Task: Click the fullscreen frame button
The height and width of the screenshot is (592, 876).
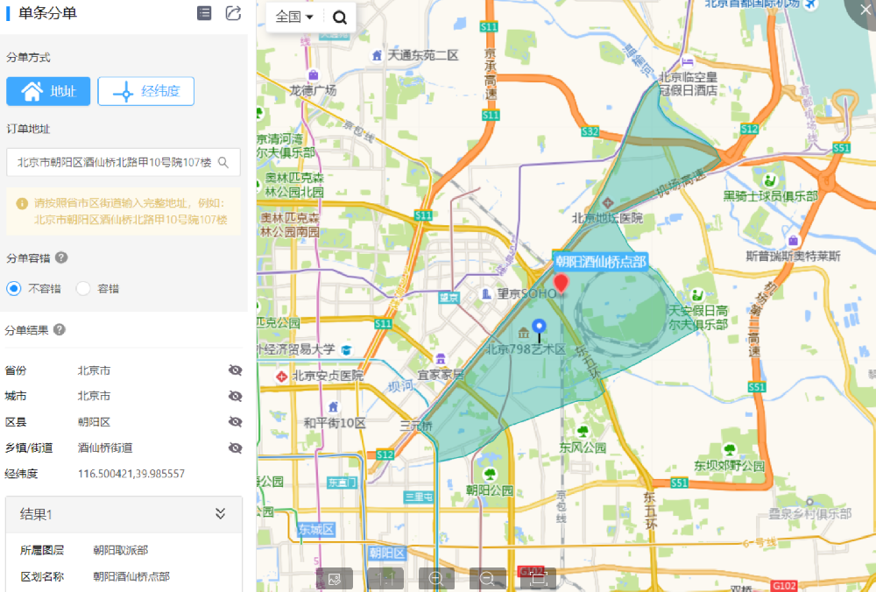Action: coord(538,579)
